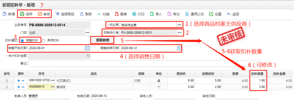Select the 库存扣补 radio button
This screenshot has width=299, height=104.
tap(43, 40)
